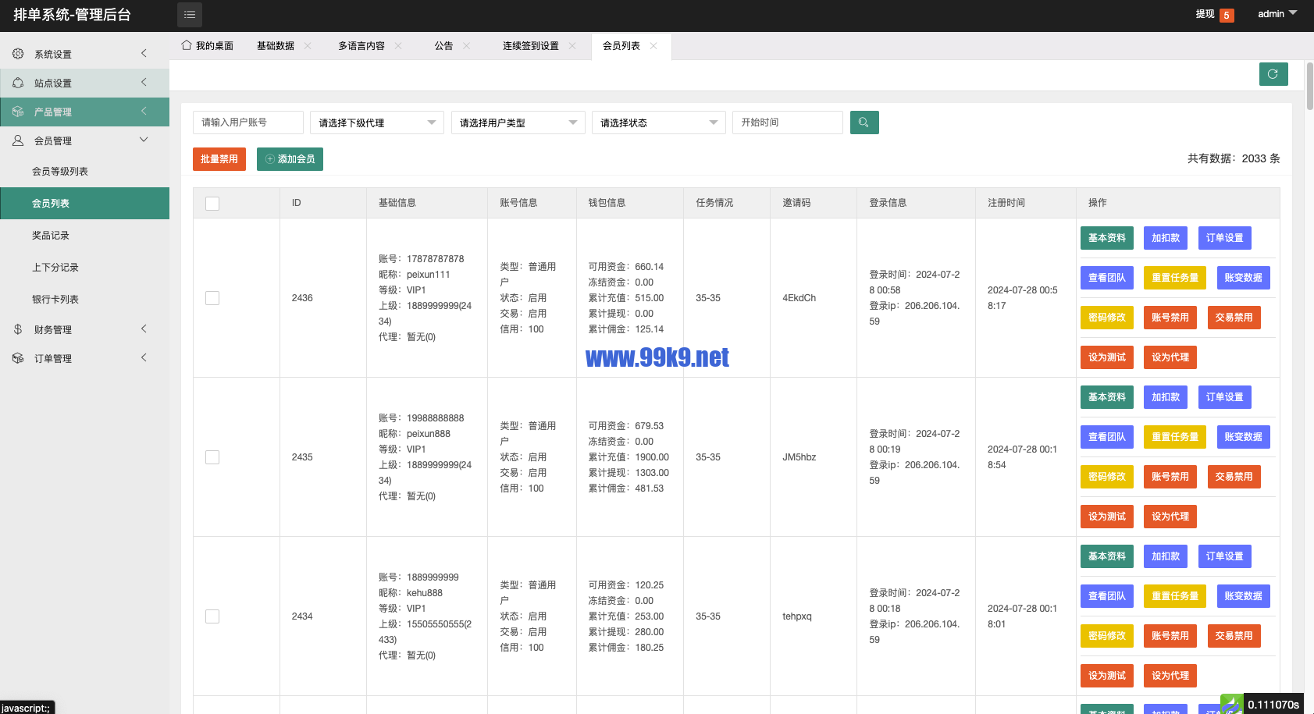Click the home icon on 我的桌面 tab
Screen dimensions: 1314x714
coord(187,45)
